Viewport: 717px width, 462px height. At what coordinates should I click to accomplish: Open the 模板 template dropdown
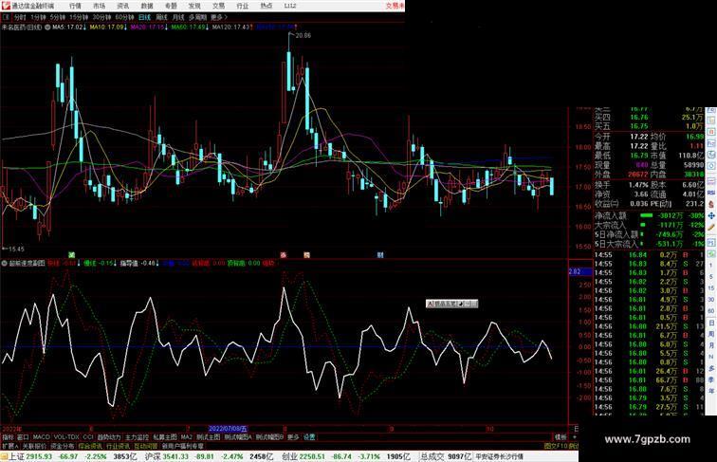pos(561,437)
